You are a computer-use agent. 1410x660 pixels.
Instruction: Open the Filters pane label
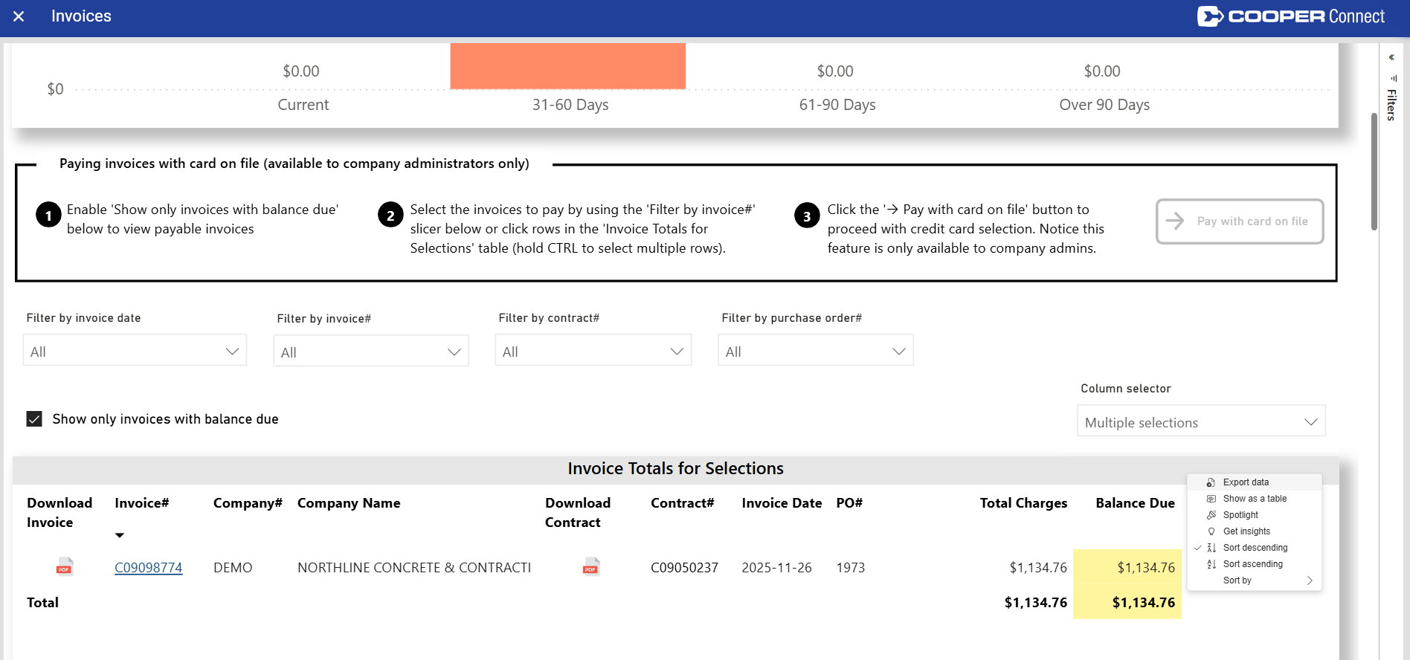(x=1391, y=105)
